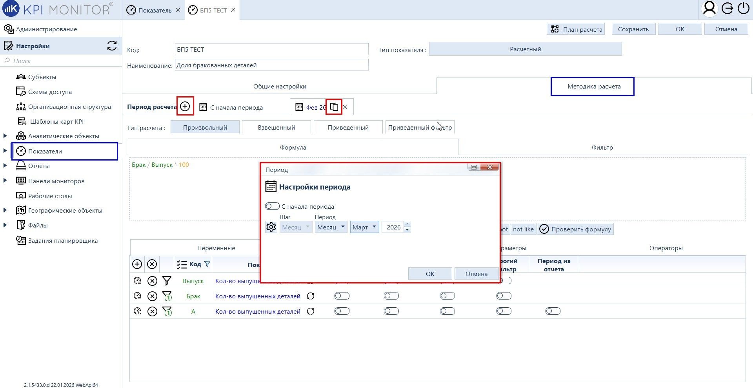This screenshot has height=388, width=753.
Task: Expand the Отчеты tree node
Action: coord(5,166)
